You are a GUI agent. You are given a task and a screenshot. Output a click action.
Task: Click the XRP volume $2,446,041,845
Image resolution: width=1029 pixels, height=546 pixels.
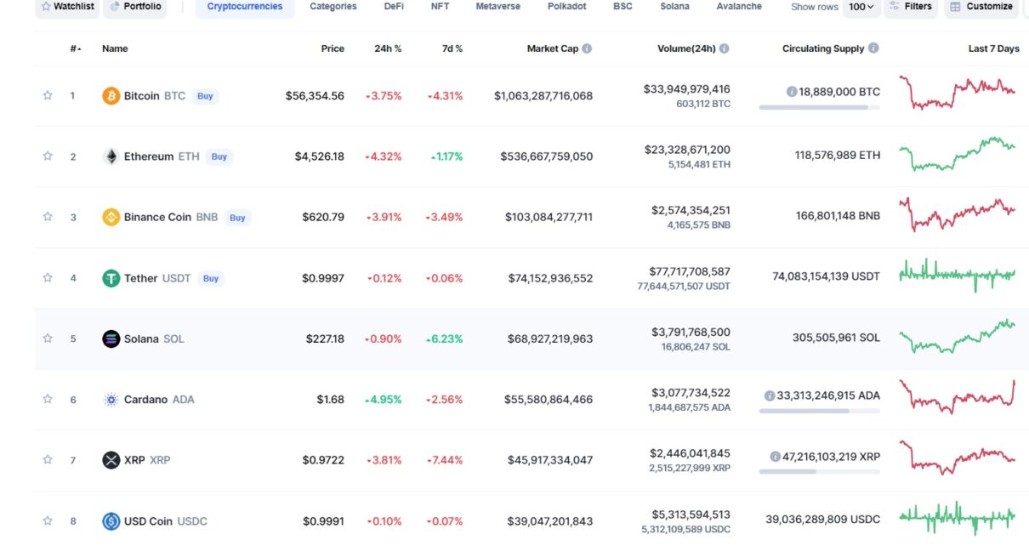pyautogui.click(x=690, y=453)
